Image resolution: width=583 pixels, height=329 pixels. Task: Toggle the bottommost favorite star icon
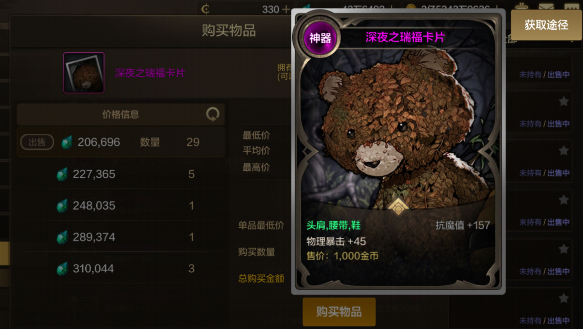coord(564,298)
